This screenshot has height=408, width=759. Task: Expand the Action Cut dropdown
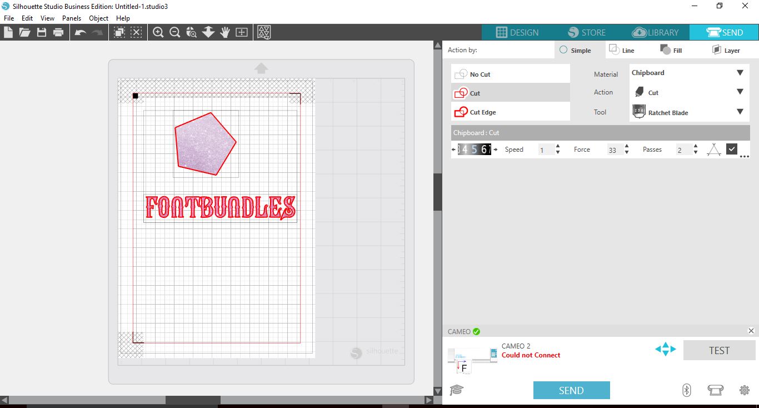pyautogui.click(x=740, y=92)
